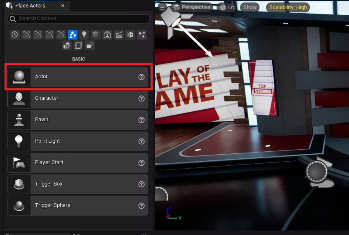
Task: Open the Cinematic category clapperboard icon
Action: tap(119, 35)
